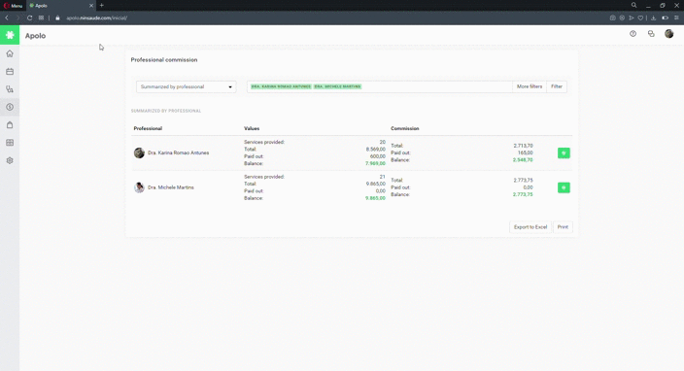Click the green Apolo logo icon
Screen dimensions: 684x371
click(x=10, y=35)
